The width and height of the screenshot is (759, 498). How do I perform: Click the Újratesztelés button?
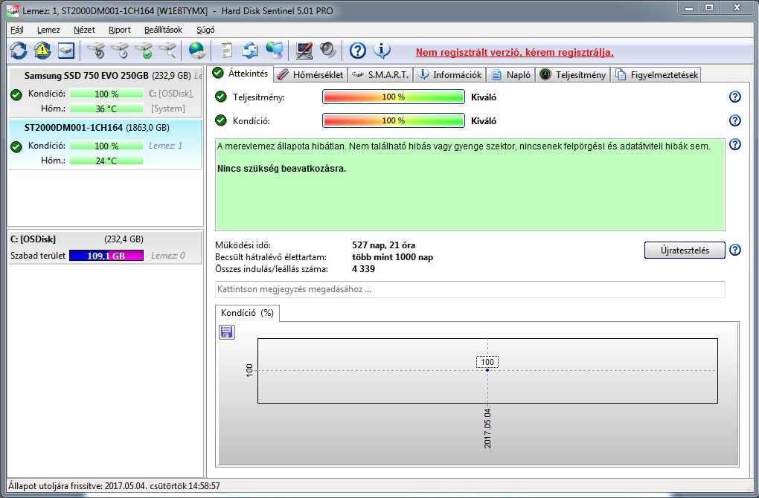685,250
